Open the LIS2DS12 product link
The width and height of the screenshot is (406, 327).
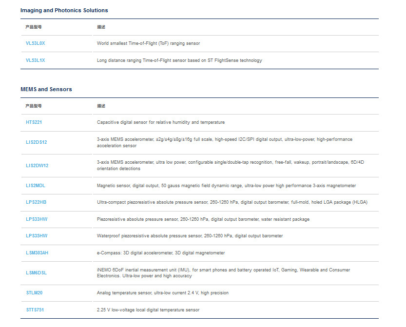click(x=36, y=142)
